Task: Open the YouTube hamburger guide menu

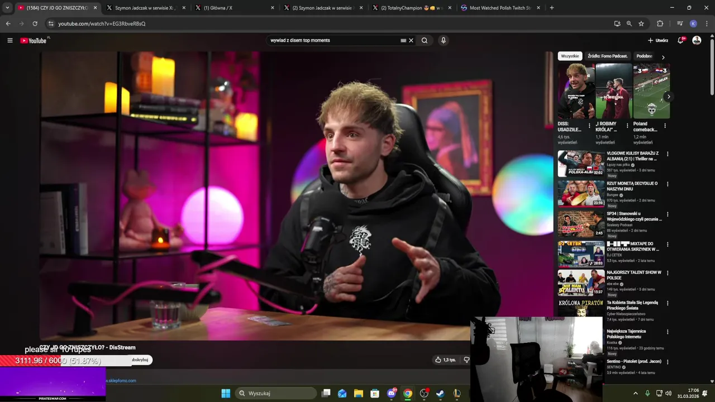Action: click(x=9, y=40)
